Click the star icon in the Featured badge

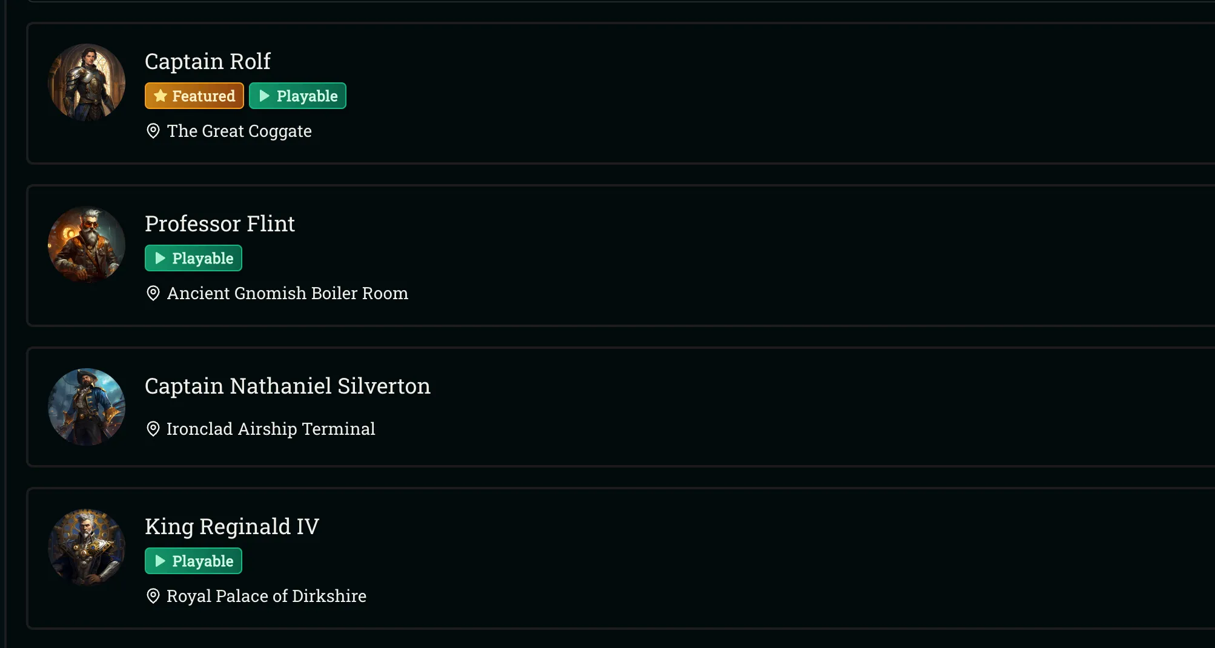coord(160,96)
